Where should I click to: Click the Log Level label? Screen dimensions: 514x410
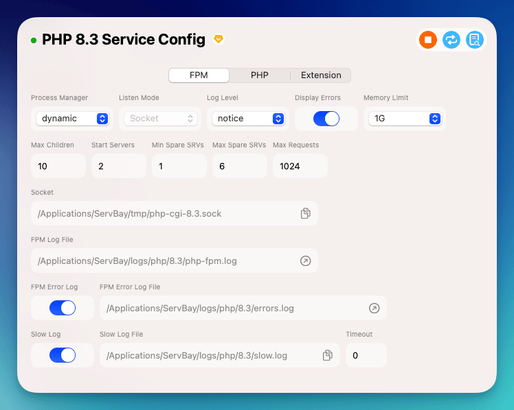click(x=222, y=98)
